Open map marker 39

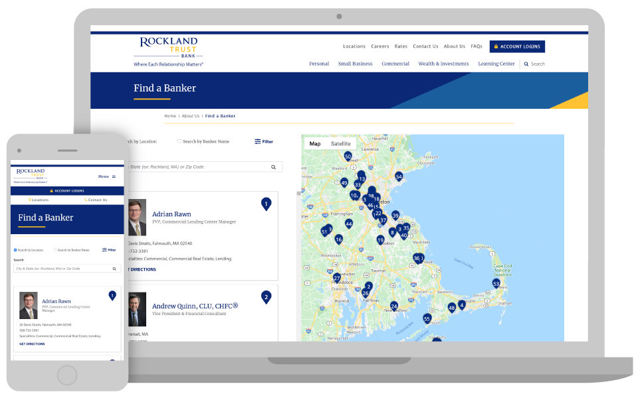(395, 216)
